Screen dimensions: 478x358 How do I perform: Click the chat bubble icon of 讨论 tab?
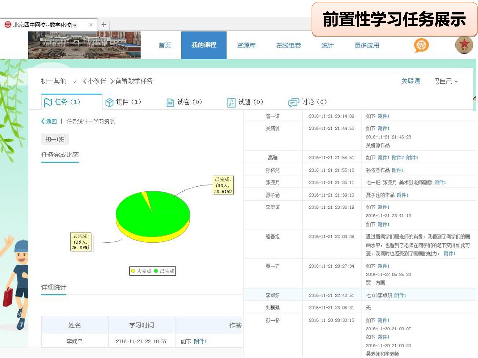point(293,103)
